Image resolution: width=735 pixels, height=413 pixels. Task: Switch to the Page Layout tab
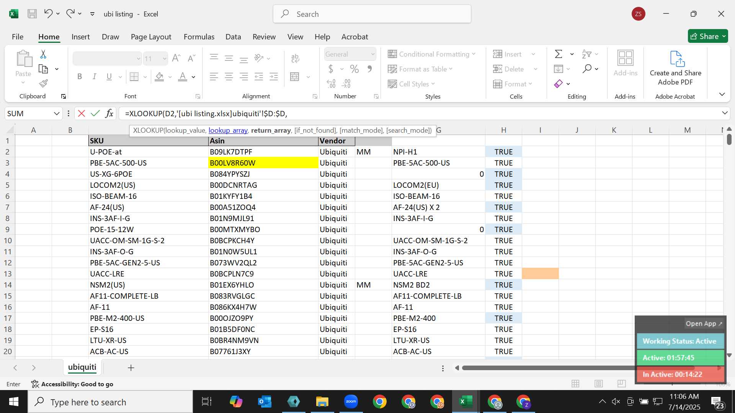(x=151, y=37)
